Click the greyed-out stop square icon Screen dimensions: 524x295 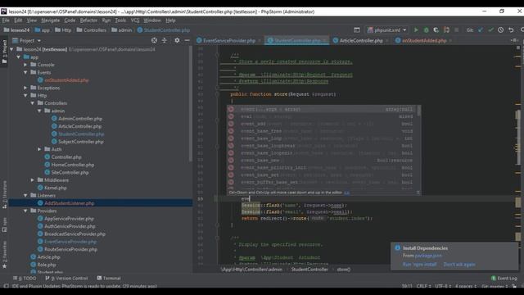coord(457,30)
